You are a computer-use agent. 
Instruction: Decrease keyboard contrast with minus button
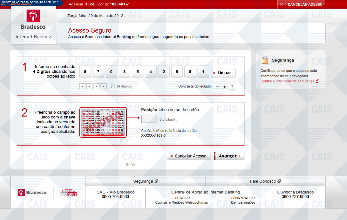coord(217,87)
